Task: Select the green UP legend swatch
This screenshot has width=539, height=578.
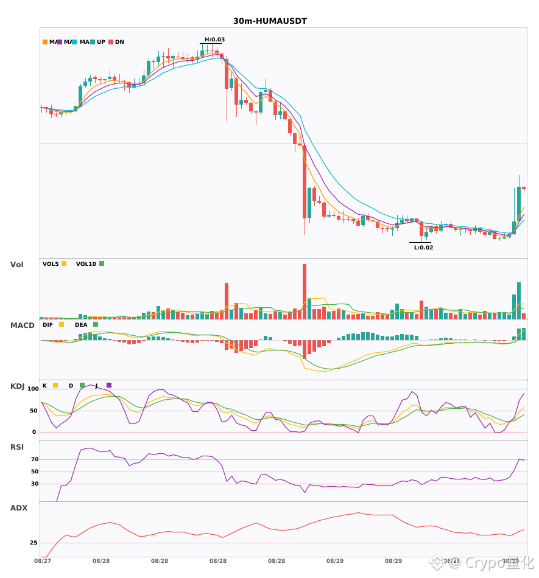Action: point(93,42)
